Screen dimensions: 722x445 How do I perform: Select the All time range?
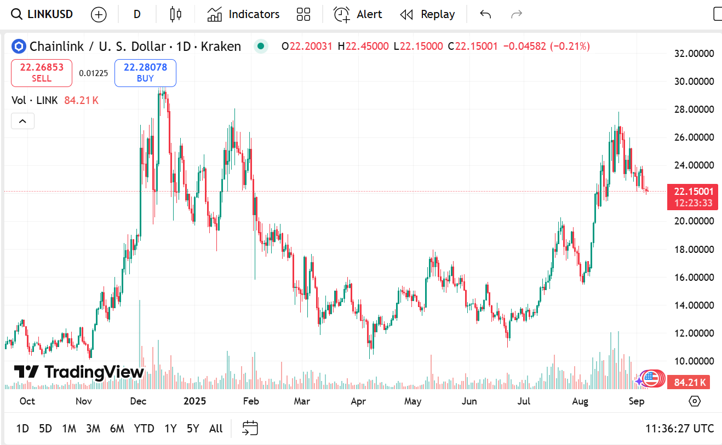(216, 429)
